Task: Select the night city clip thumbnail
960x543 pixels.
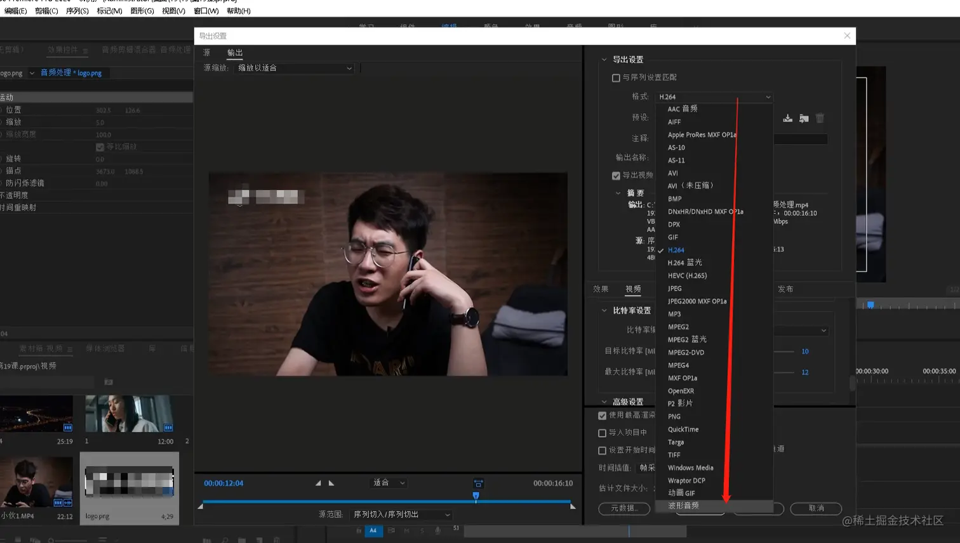Action: pyautogui.click(x=36, y=414)
